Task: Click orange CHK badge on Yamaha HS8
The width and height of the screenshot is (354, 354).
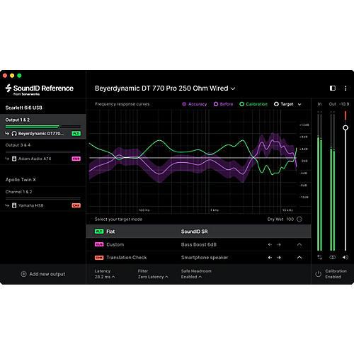Action: point(76,205)
